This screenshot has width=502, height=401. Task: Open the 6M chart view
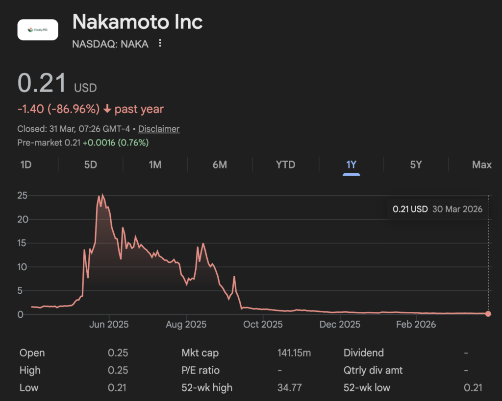click(220, 165)
